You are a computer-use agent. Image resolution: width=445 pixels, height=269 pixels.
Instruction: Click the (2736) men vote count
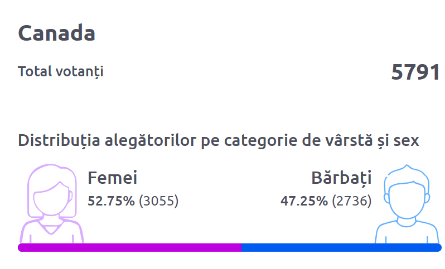coord(351,201)
